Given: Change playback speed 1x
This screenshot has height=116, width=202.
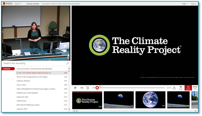Looking at the screenshot, I should [174, 88].
